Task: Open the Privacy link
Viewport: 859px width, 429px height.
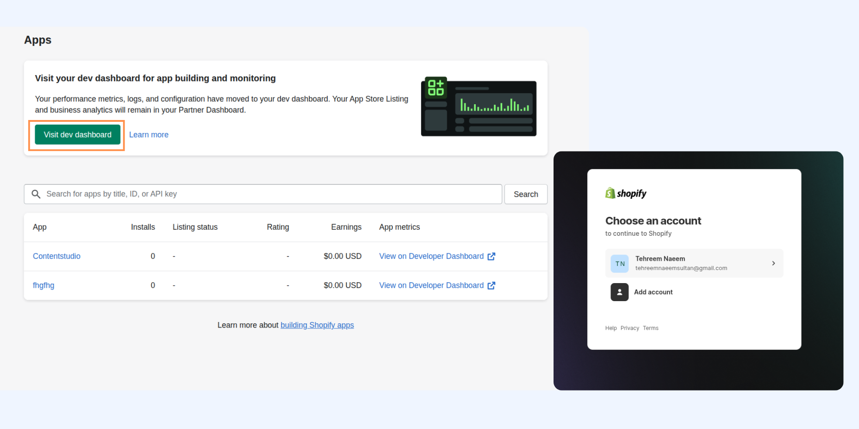Action: [x=630, y=328]
